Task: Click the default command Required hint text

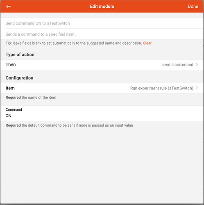Action: [69, 125]
